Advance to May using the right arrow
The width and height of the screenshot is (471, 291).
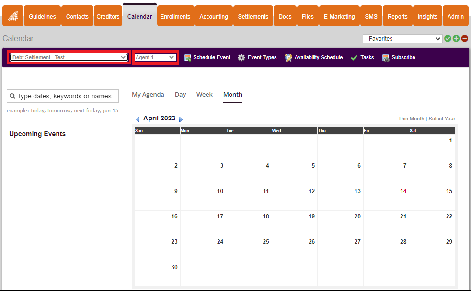[181, 119]
